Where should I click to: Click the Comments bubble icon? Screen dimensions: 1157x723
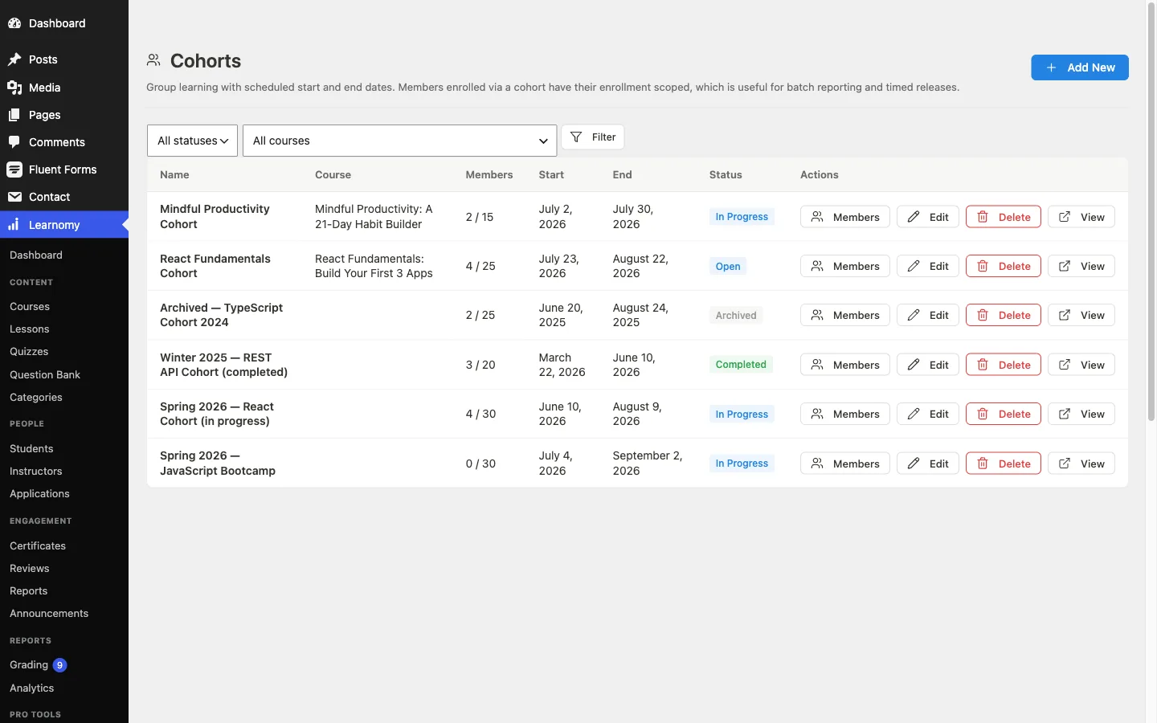[x=14, y=142]
